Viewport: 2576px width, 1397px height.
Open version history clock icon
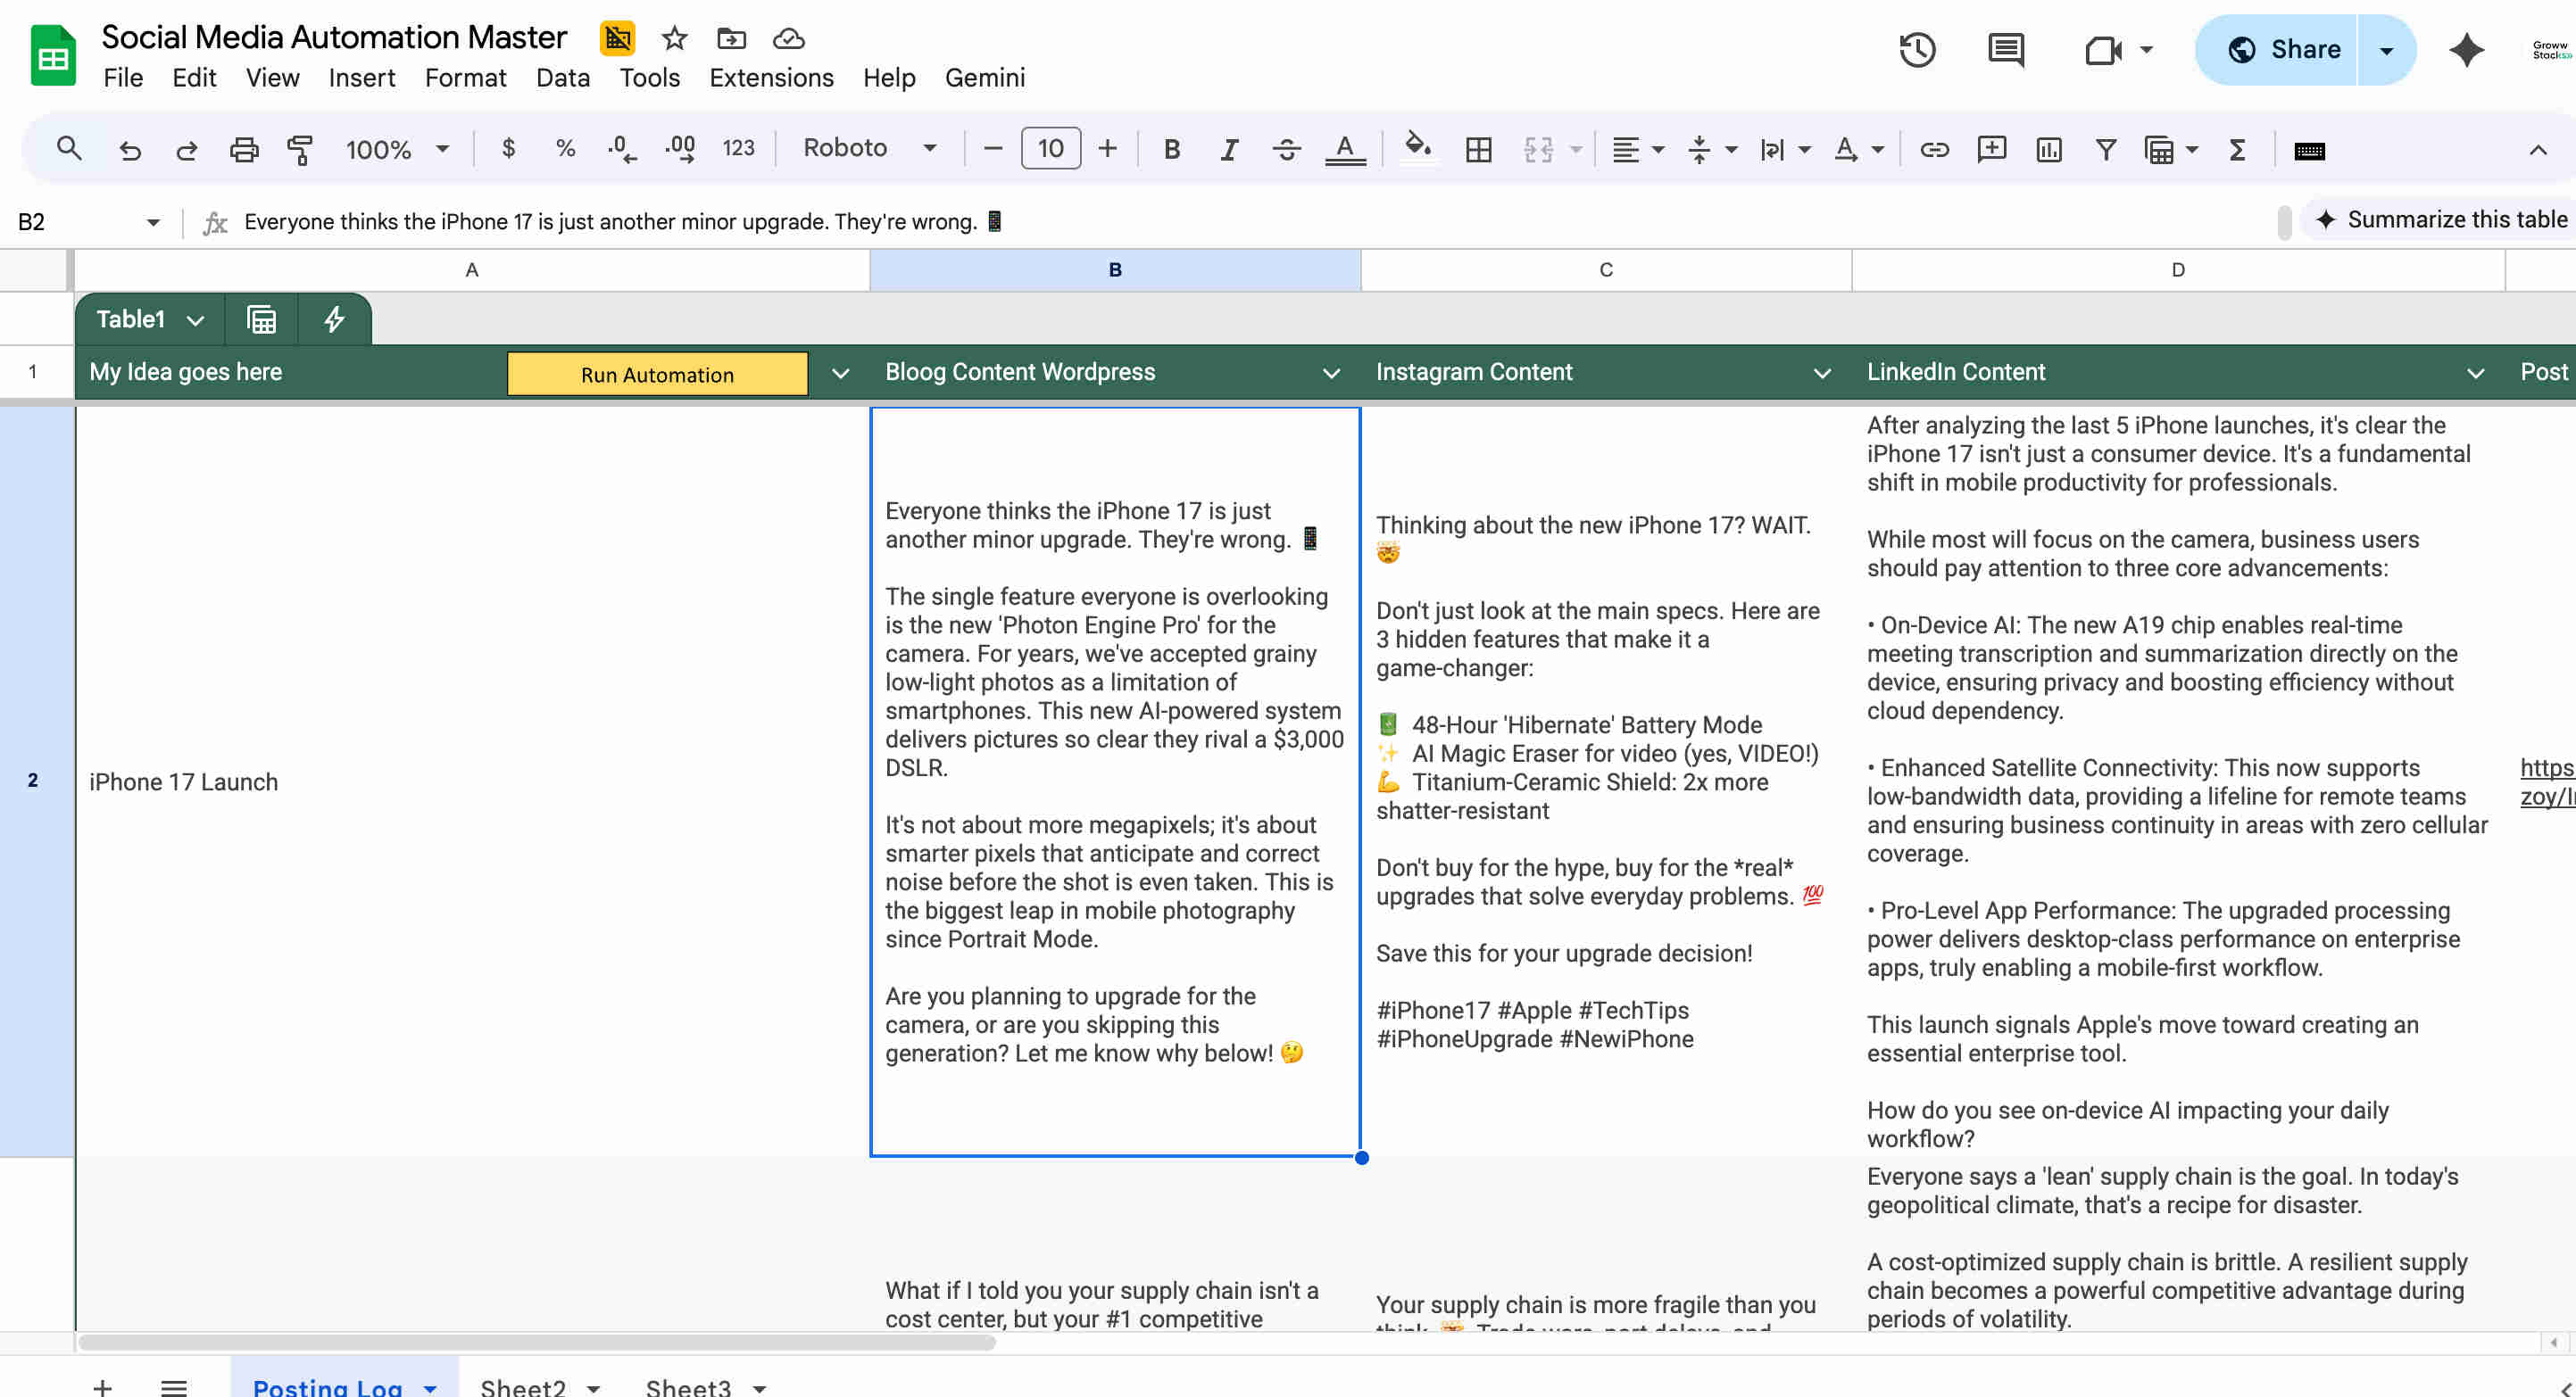pyautogui.click(x=1917, y=49)
